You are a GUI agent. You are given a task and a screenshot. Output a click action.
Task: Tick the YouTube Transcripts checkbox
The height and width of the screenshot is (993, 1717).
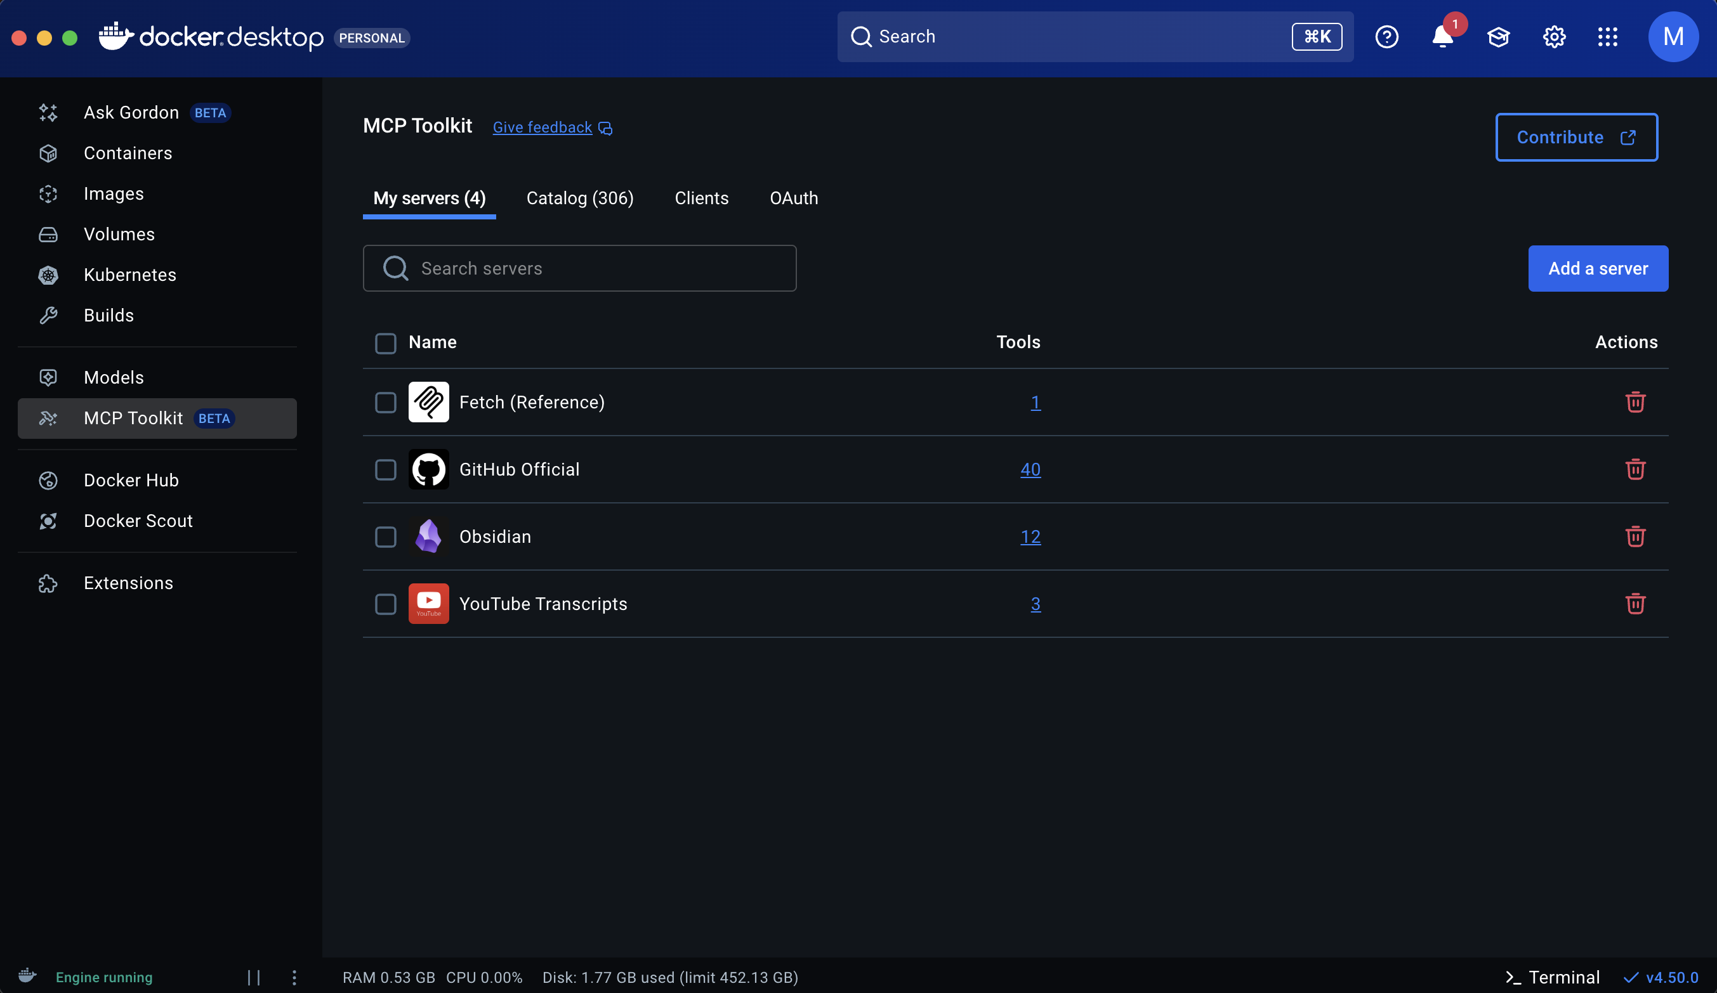[x=386, y=604]
